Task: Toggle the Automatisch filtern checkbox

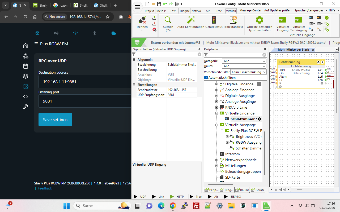Action: (206, 78)
